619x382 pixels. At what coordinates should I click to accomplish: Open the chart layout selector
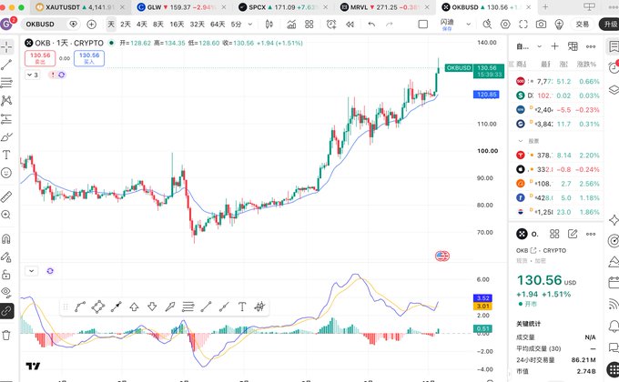(x=422, y=25)
